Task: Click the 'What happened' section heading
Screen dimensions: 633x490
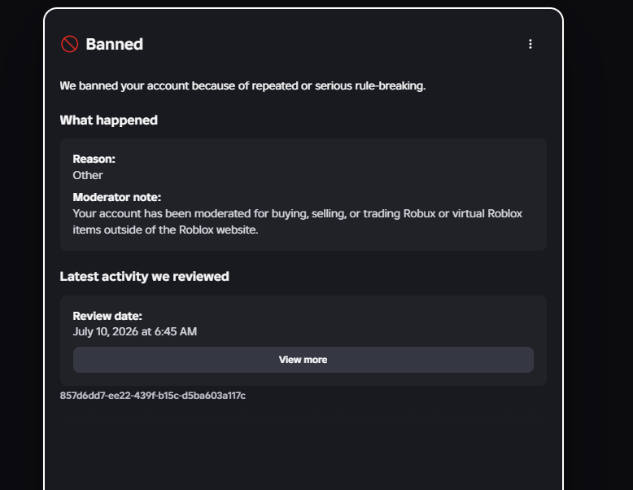Action: 108,120
